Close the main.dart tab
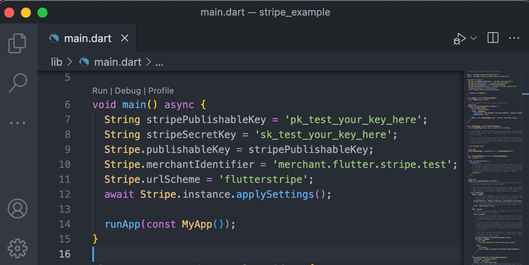This screenshot has width=529, height=265. [125, 38]
